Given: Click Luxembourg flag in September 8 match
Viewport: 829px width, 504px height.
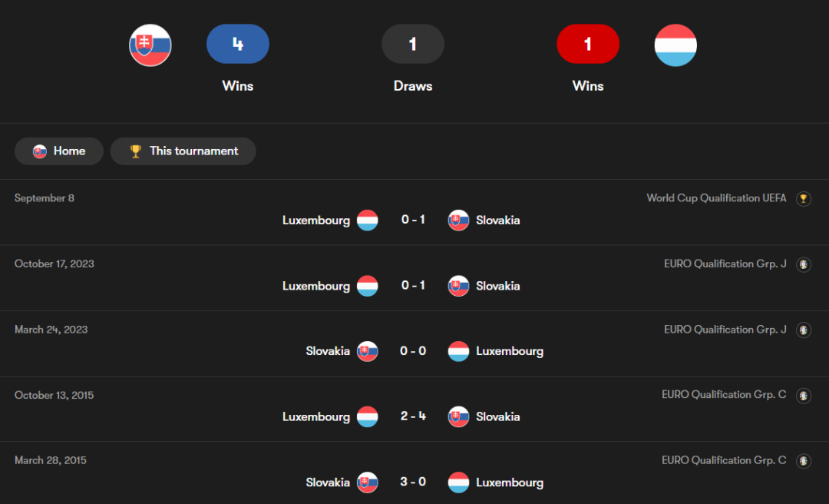Looking at the screenshot, I should point(368,220).
